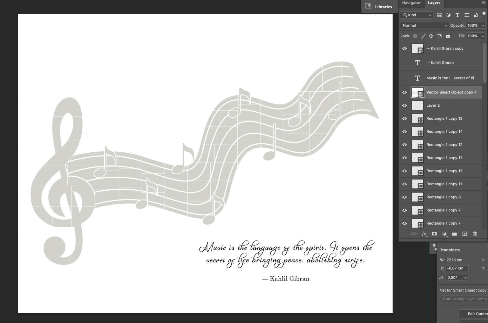Link the selected layers
Image resolution: width=488 pixels, height=323 pixels.
414,234
